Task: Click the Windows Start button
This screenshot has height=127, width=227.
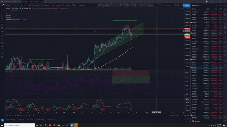Action: pos(2,125)
